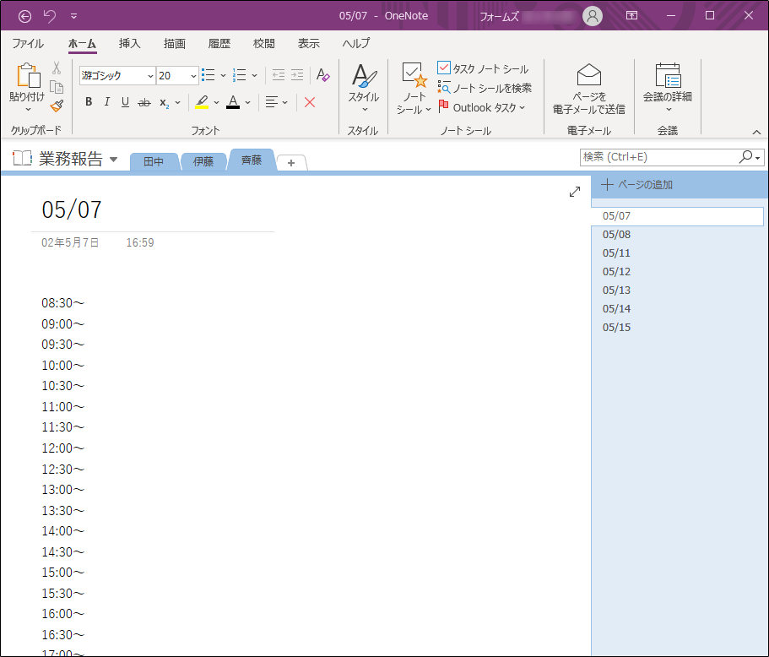This screenshot has width=769, height=657.
Task: Click the Cut scissors icon
Action: pyautogui.click(x=57, y=68)
